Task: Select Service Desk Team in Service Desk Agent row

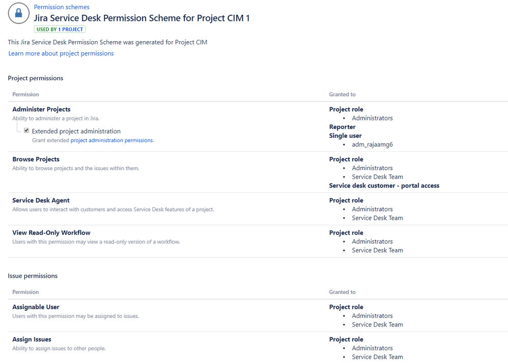Action: 377,218
